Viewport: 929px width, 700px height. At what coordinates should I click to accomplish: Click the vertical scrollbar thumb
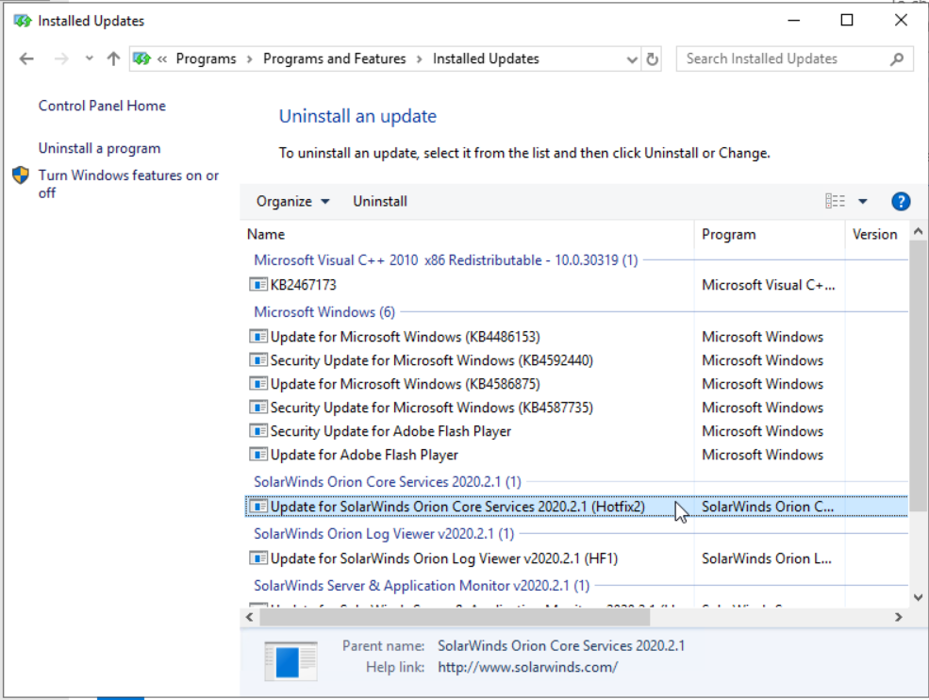point(918,375)
